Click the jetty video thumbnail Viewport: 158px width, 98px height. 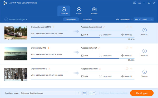16,54
